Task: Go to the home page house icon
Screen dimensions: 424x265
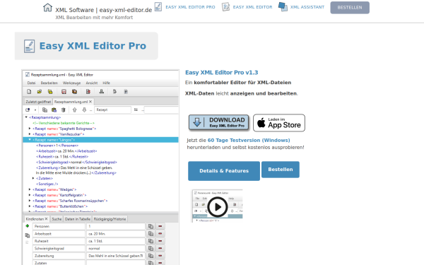Action: tap(47, 8)
